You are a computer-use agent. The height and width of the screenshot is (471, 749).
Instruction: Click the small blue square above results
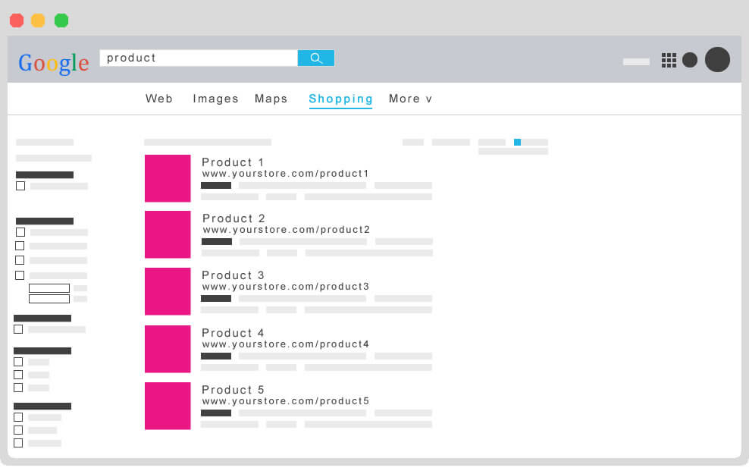coord(517,143)
